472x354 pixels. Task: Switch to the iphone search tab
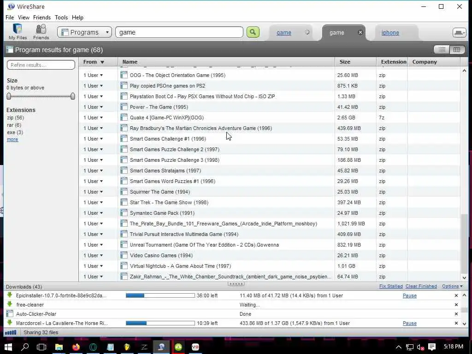click(390, 33)
